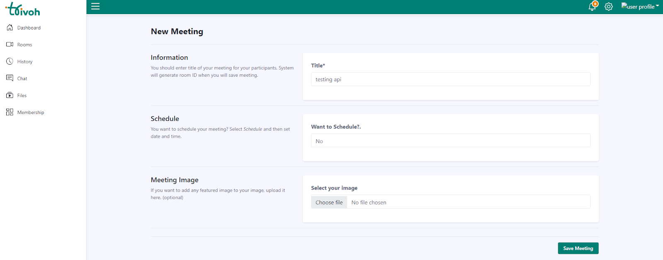Open the settings gear icon
The image size is (663, 260).
[608, 7]
